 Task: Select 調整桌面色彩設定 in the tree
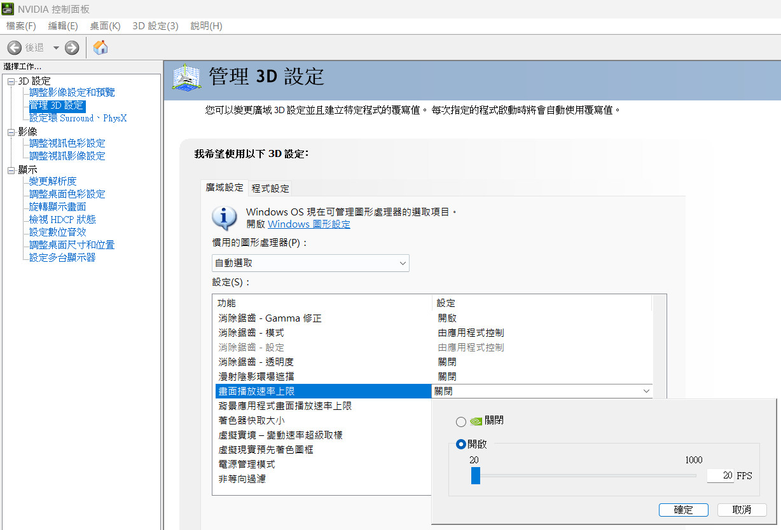click(67, 194)
